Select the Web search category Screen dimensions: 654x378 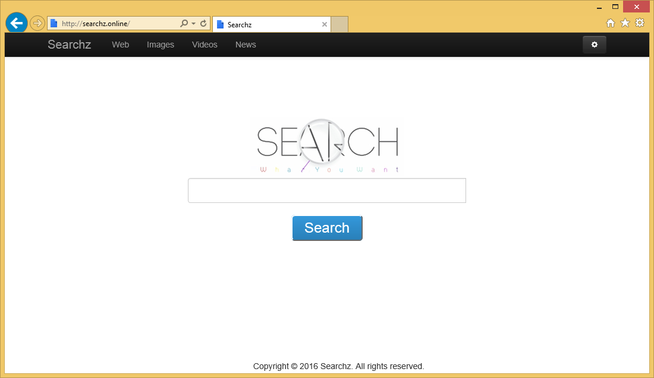click(x=120, y=44)
